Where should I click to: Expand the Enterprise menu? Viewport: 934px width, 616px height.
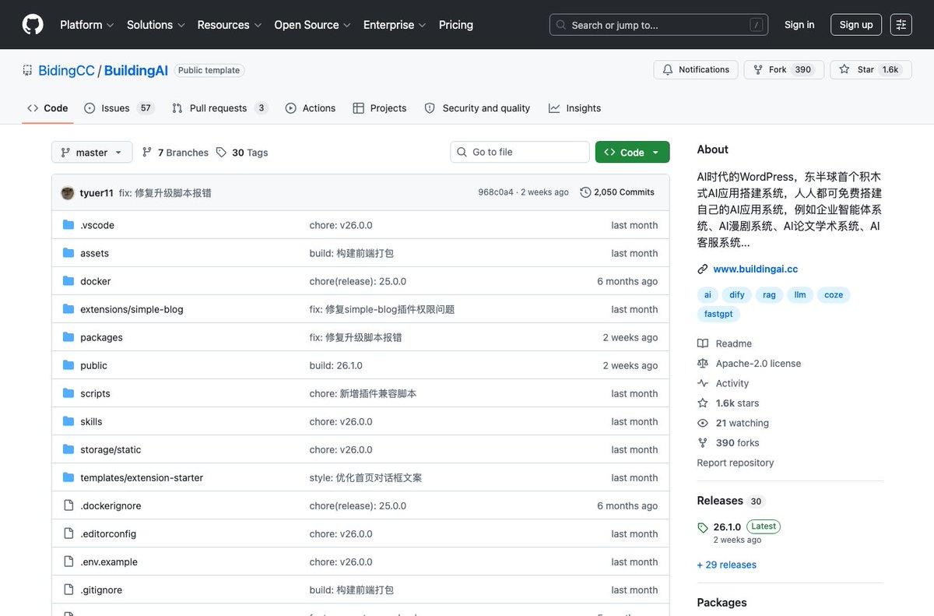[395, 25]
